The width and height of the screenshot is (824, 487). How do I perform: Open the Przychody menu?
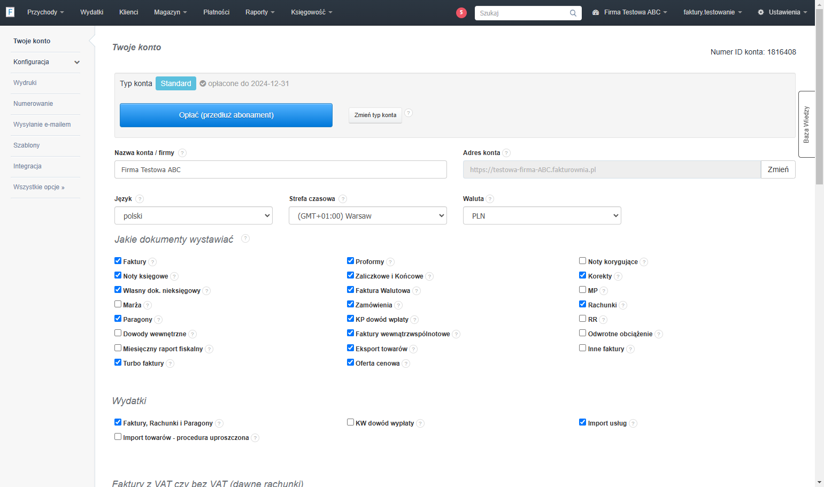pyautogui.click(x=45, y=12)
